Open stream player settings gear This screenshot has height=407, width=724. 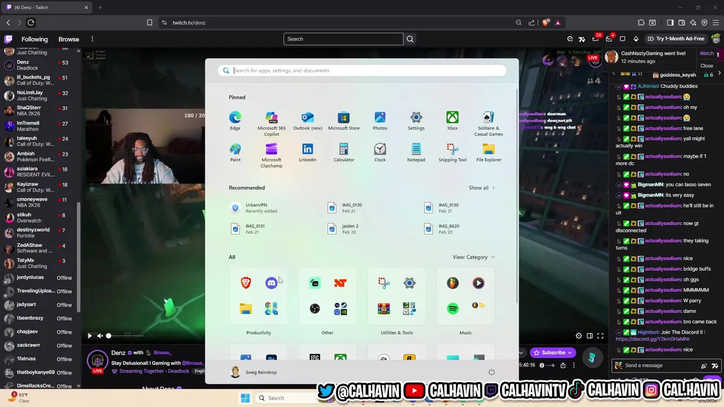(x=579, y=336)
